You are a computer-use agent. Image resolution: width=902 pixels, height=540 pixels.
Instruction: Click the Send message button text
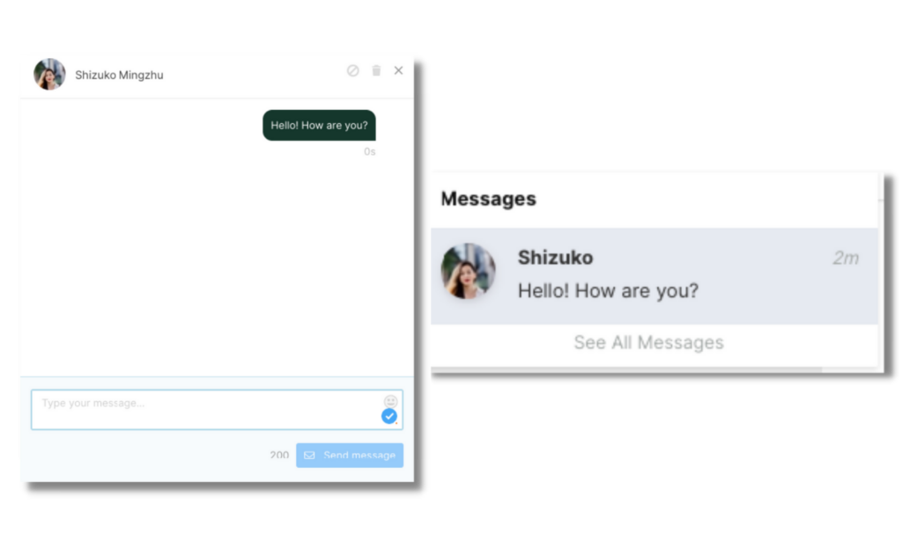pyautogui.click(x=359, y=455)
